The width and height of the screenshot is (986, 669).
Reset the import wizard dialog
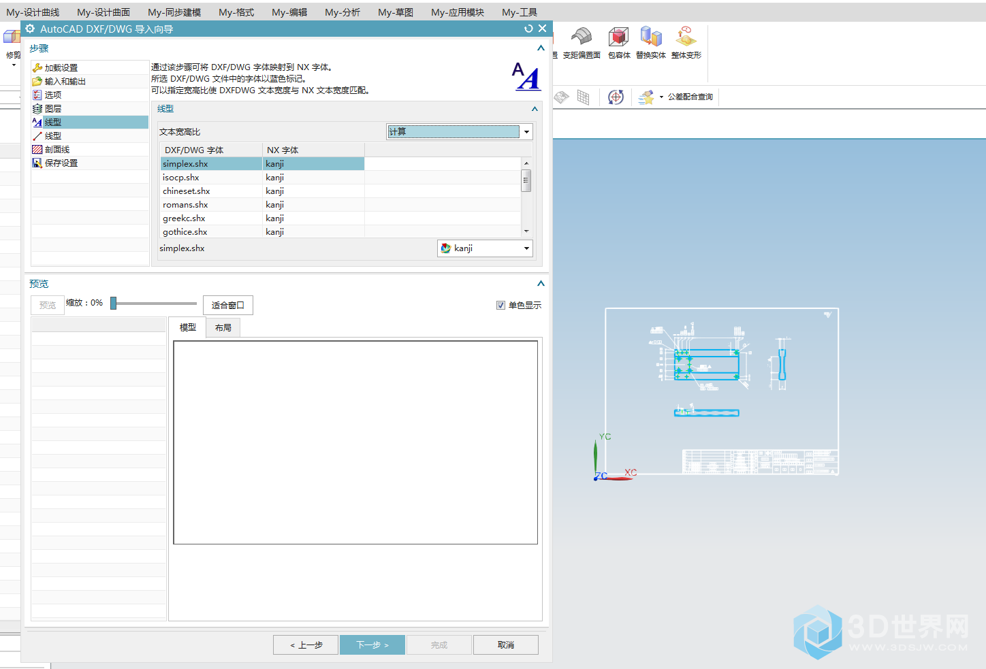pos(528,29)
